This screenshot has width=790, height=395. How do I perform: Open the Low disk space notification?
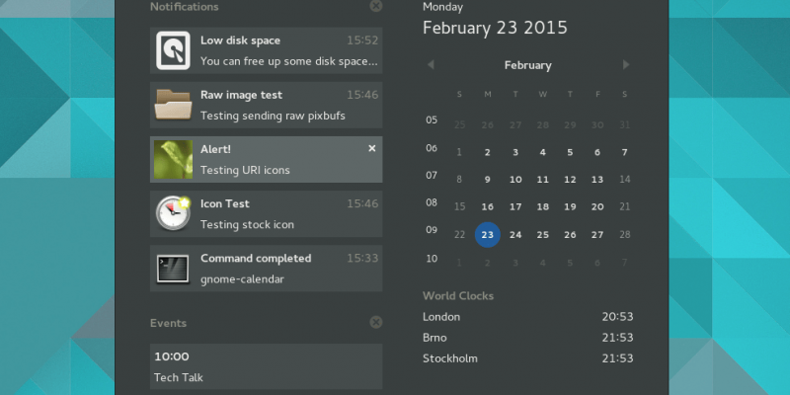tap(266, 50)
